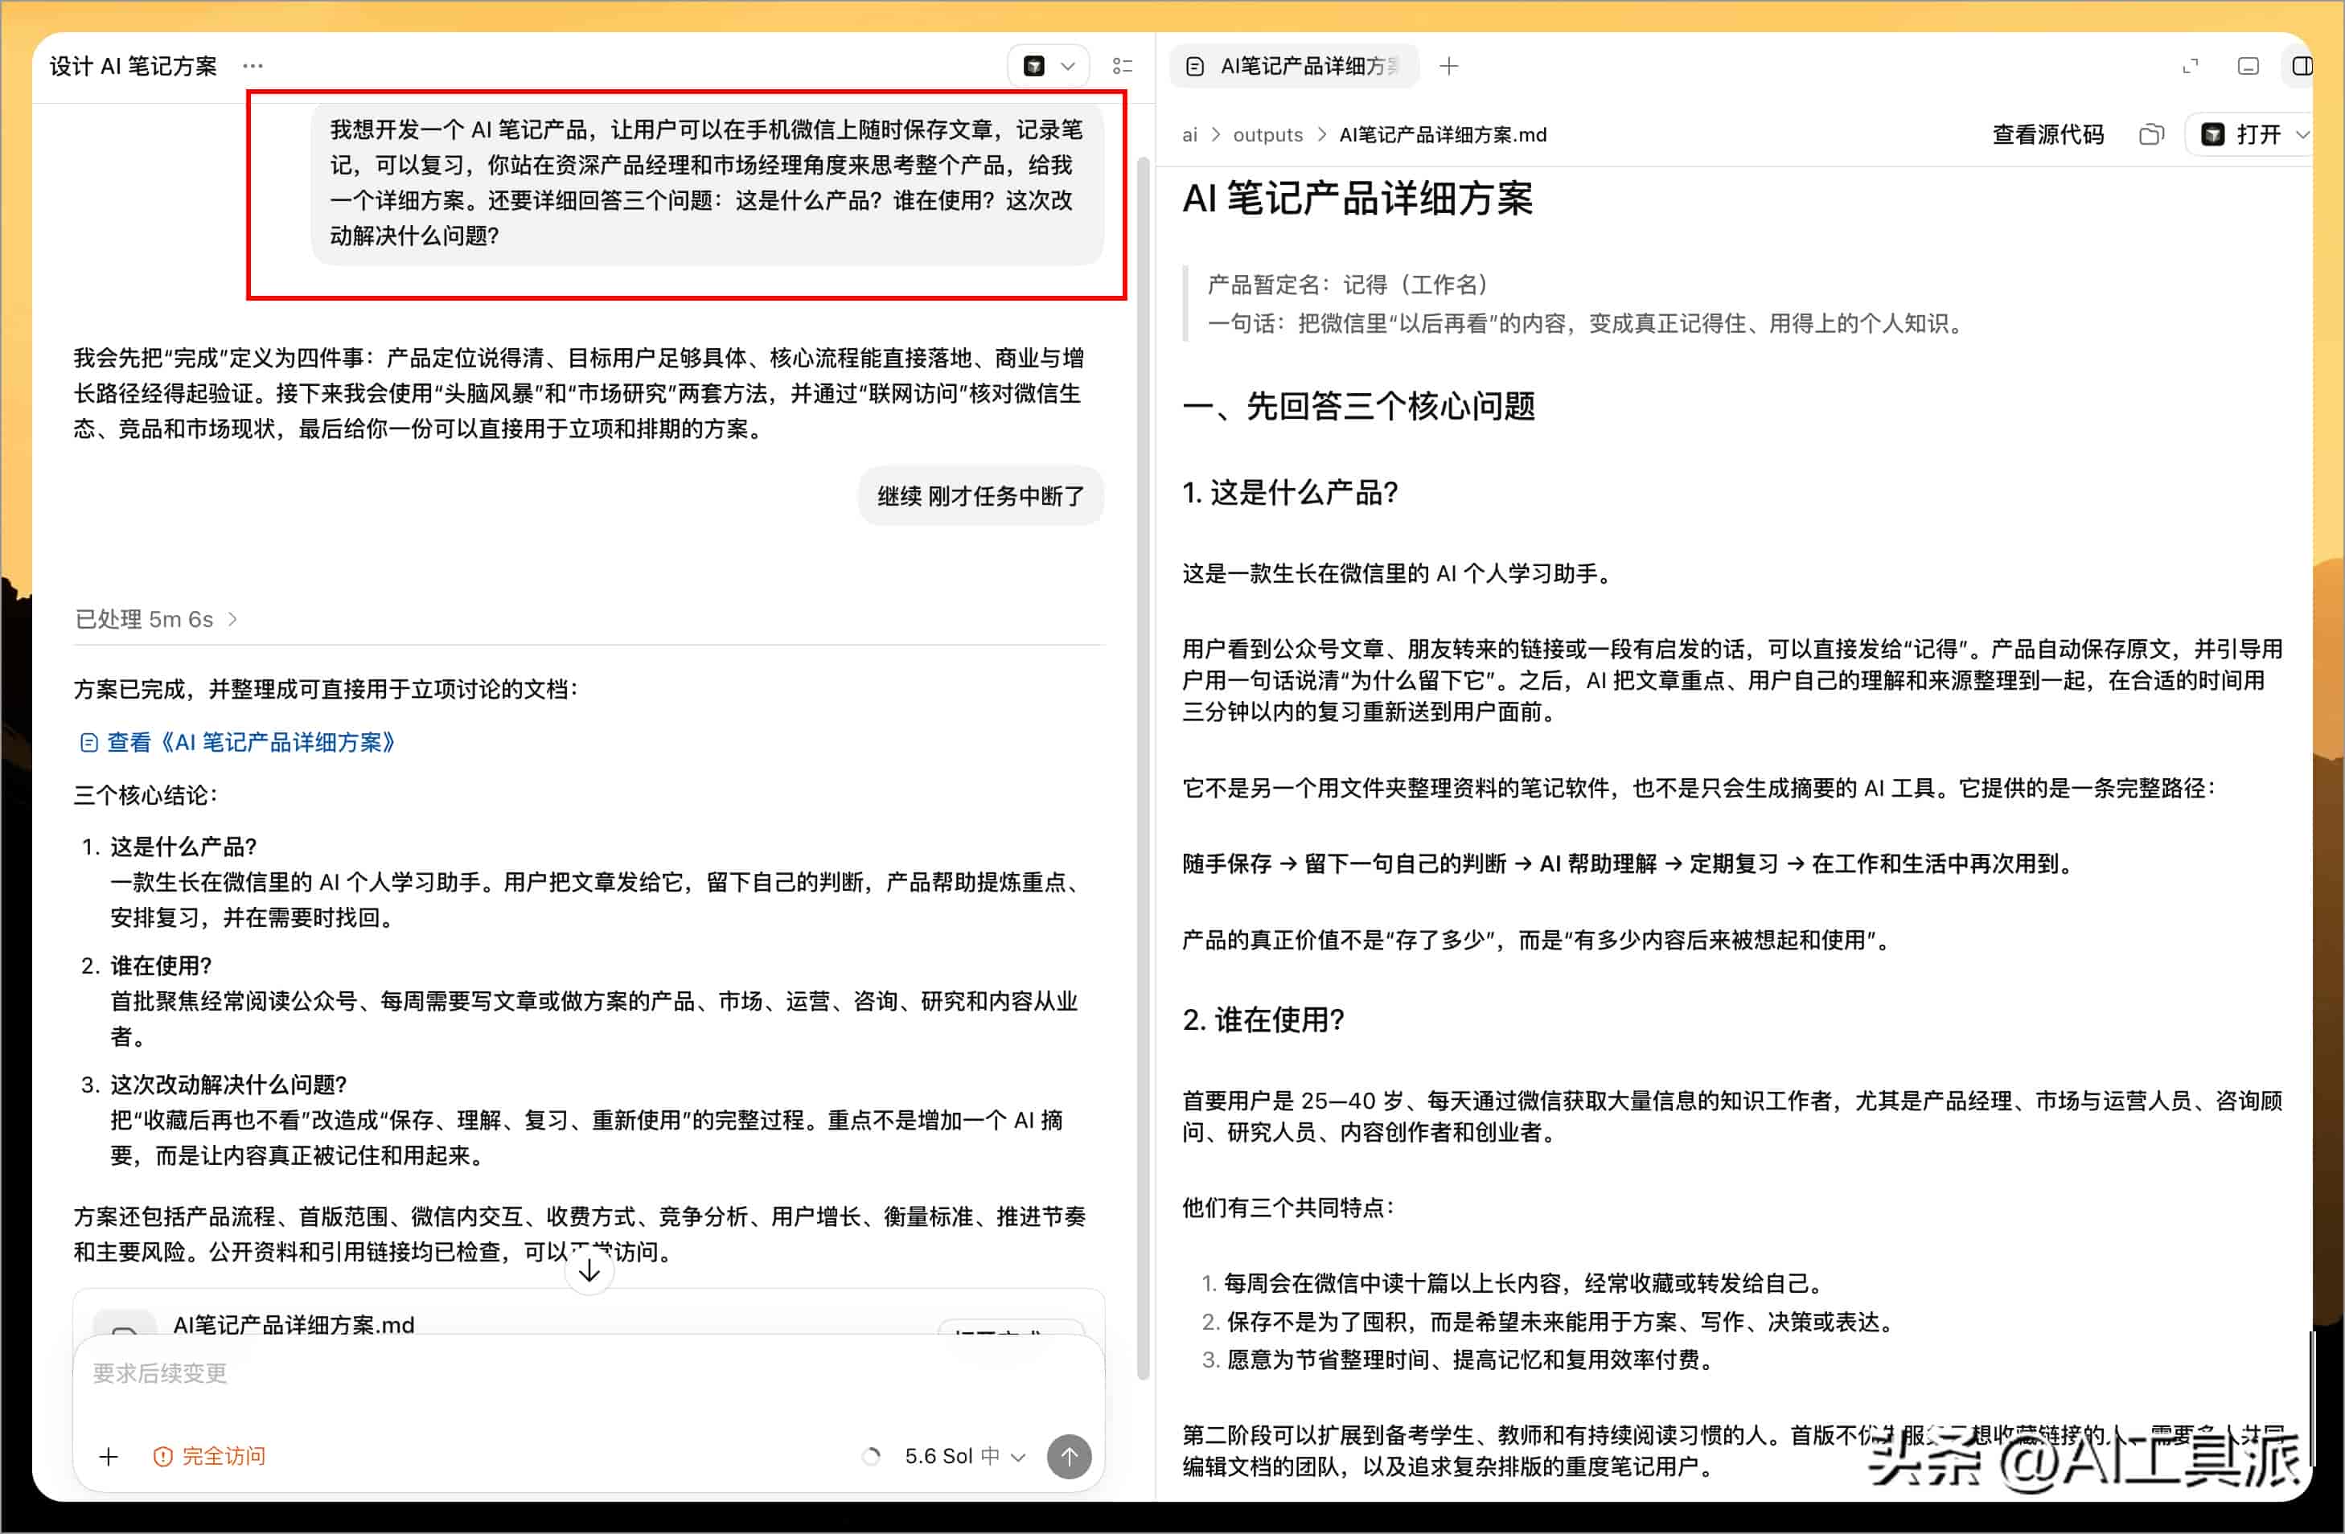The width and height of the screenshot is (2345, 1534).
Task: Click the chat panel vertical scrollbar
Action: pyautogui.click(x=1143, y=769)
